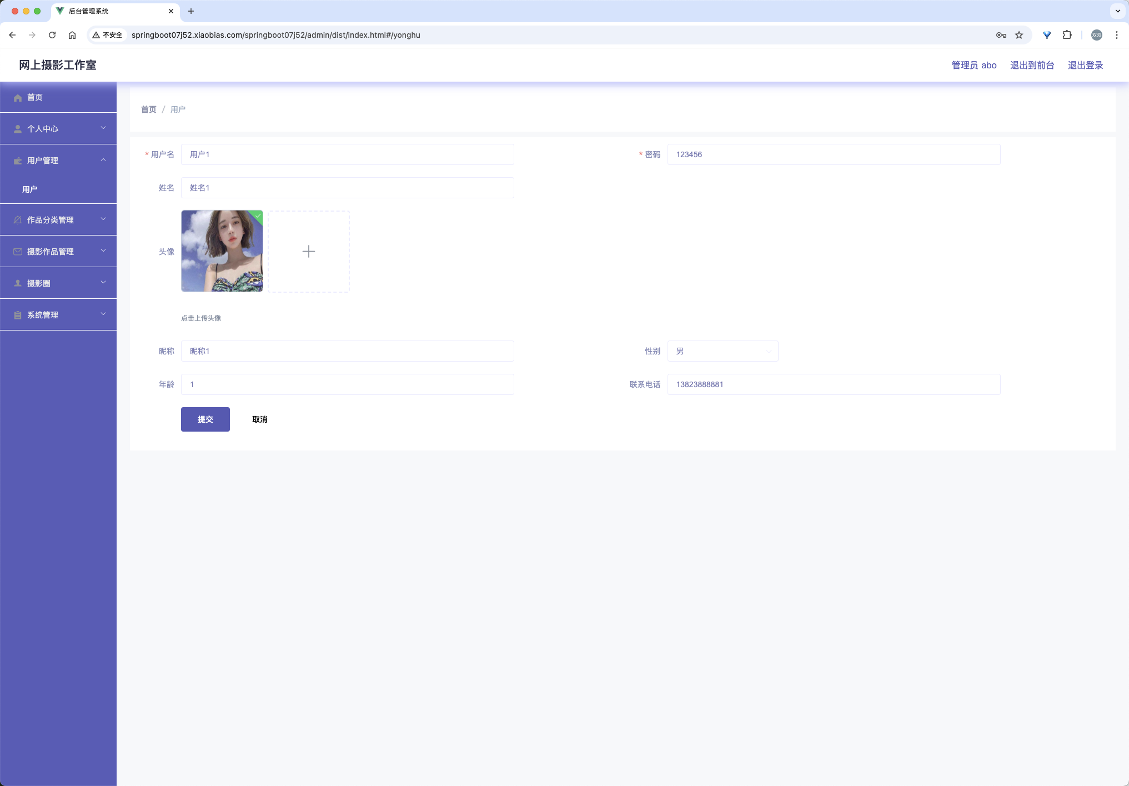Close the 后台管理系统 tab

click(x=171, y=11)
